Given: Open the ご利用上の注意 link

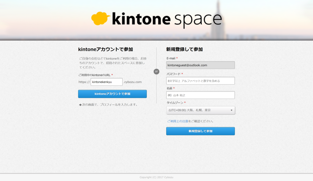Looking at the screenshot, I should click(x=178, y=121).
